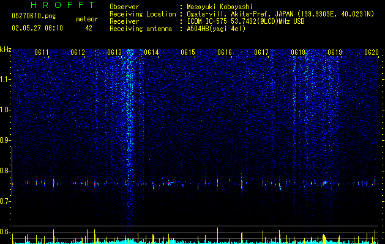Viewport: 385px width, 244px height.
Task: Click the 0618 time marker
Action: point(298,52)
